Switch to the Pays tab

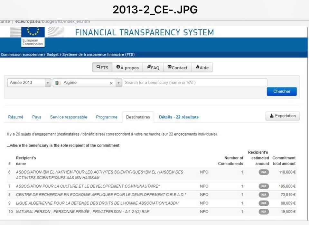coord(37,117)
